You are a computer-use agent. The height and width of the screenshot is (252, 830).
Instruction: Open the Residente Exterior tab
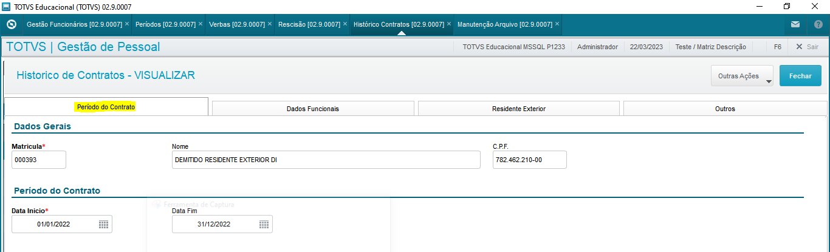(x=519, y=109)
